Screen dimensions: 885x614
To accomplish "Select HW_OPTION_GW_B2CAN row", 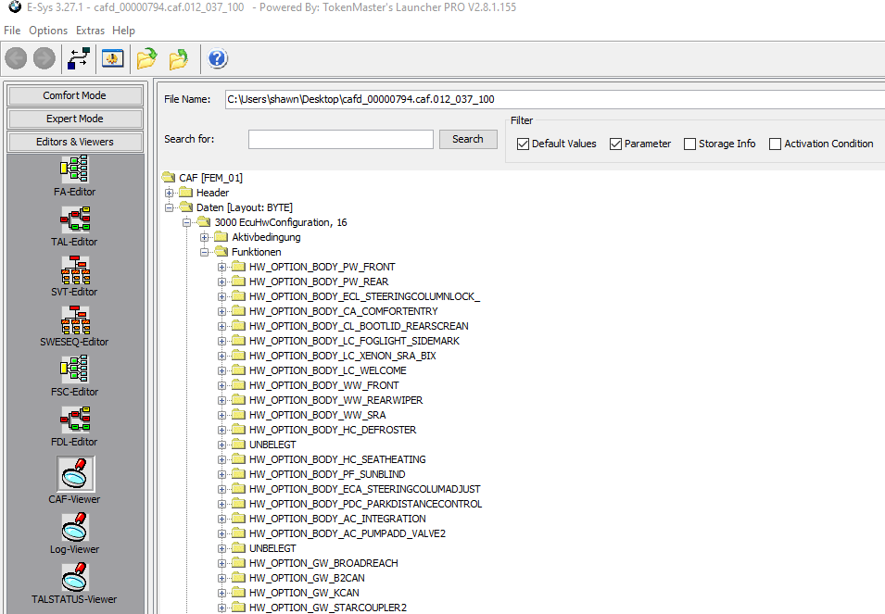I will coord(307,578).
